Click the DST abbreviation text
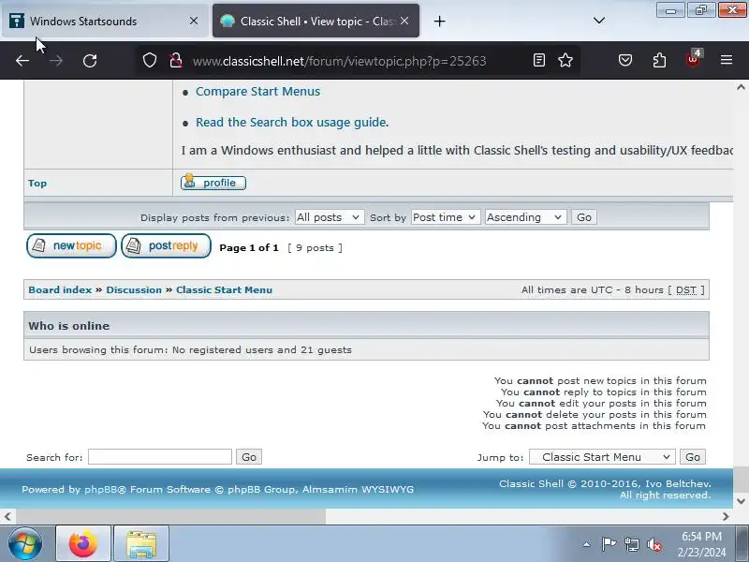The height and width of the screenshot is (562, 749). (686, 289)
